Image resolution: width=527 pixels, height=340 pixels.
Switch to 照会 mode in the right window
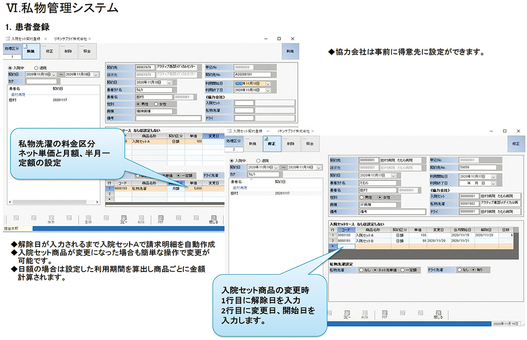(x=310, y=144)
